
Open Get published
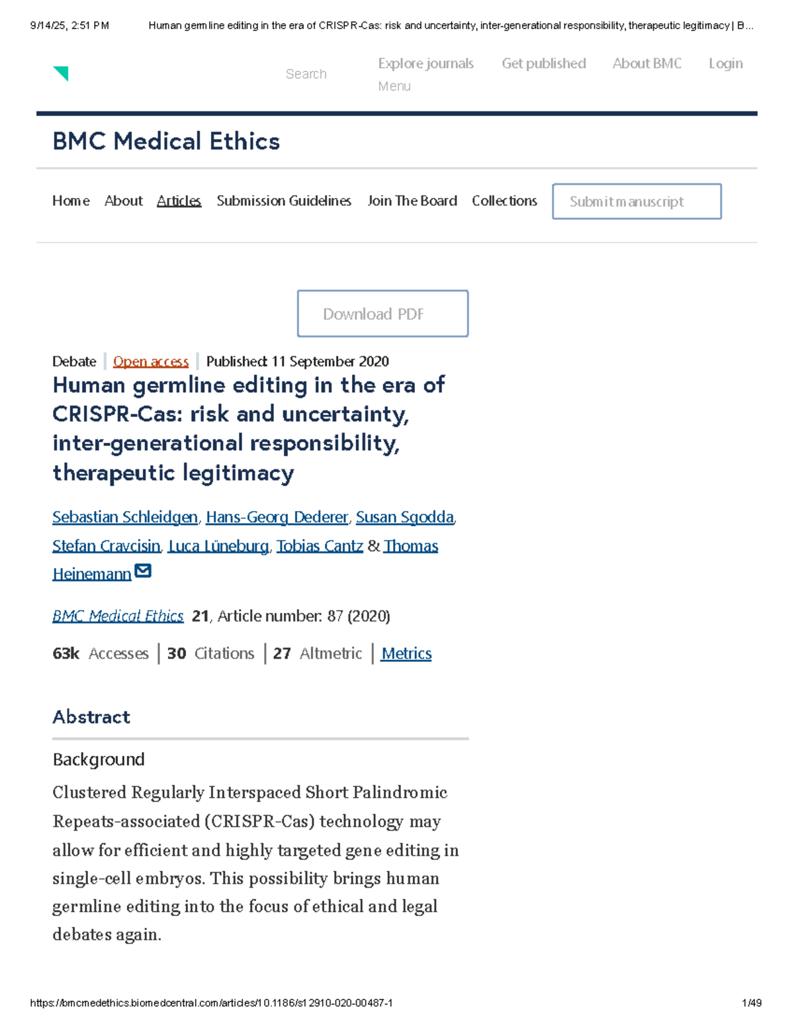543,63
